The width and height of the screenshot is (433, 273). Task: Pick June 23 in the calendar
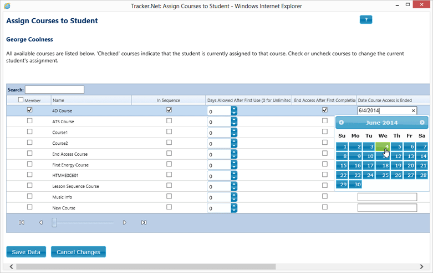[355, 175]
